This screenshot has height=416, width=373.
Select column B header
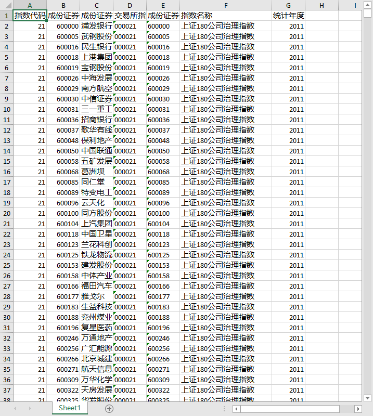63,5
